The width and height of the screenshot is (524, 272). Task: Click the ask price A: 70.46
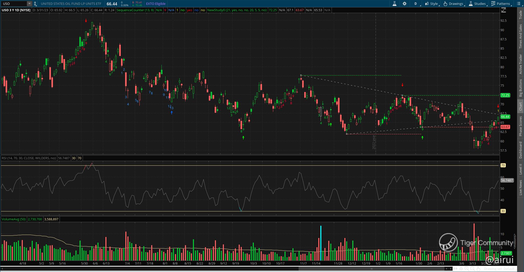(x=137, y=5)
